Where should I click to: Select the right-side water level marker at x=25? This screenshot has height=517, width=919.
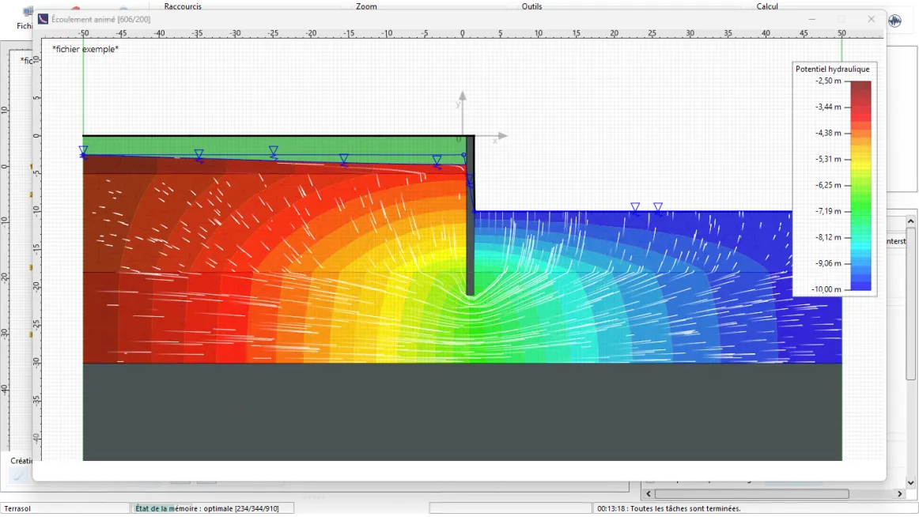point(657,208)
